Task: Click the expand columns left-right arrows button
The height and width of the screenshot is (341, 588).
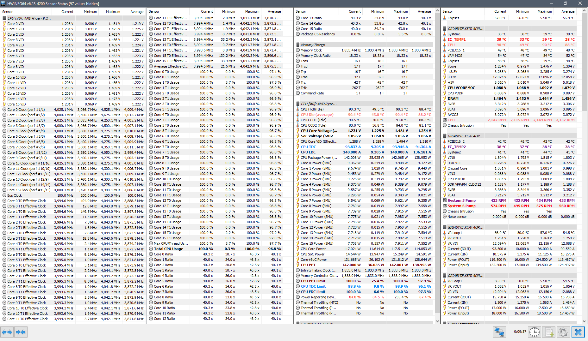Action: [x=7, y=332]
